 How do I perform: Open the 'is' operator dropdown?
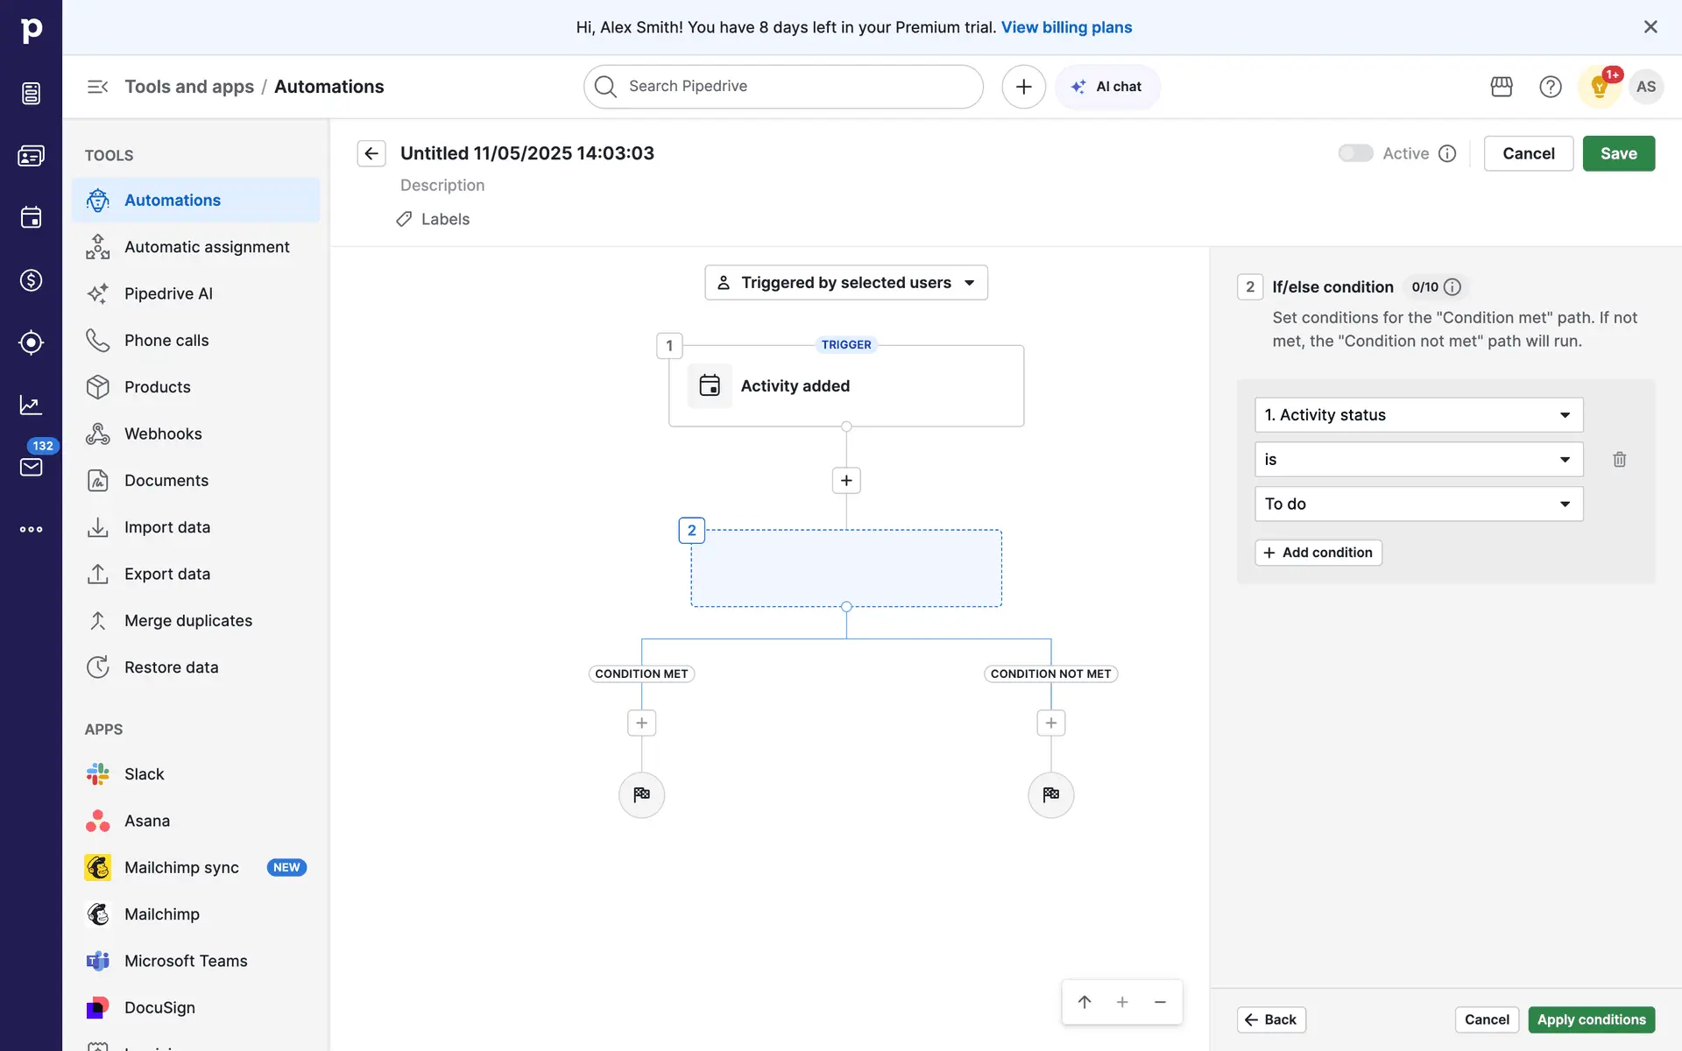[x=1418, y=460]
